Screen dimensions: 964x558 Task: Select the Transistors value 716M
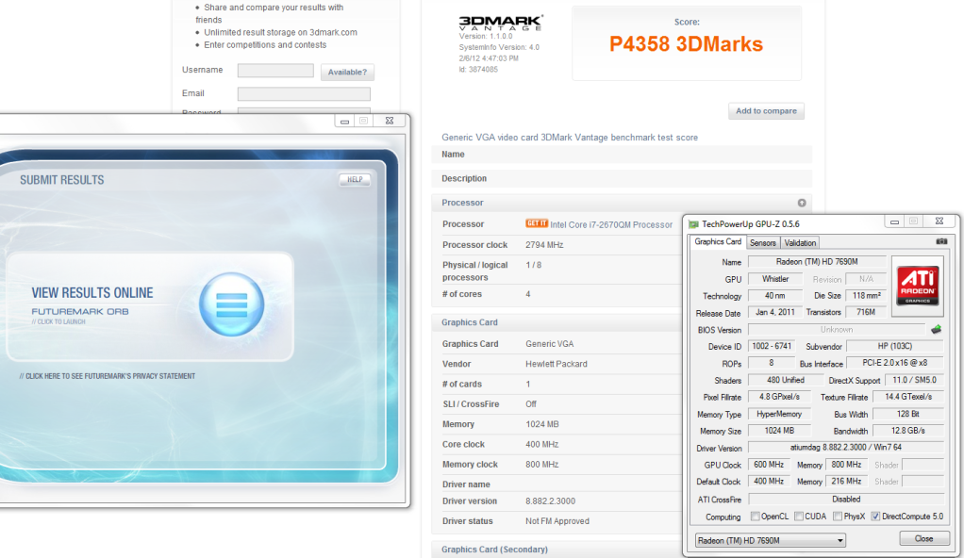(866, 312)
